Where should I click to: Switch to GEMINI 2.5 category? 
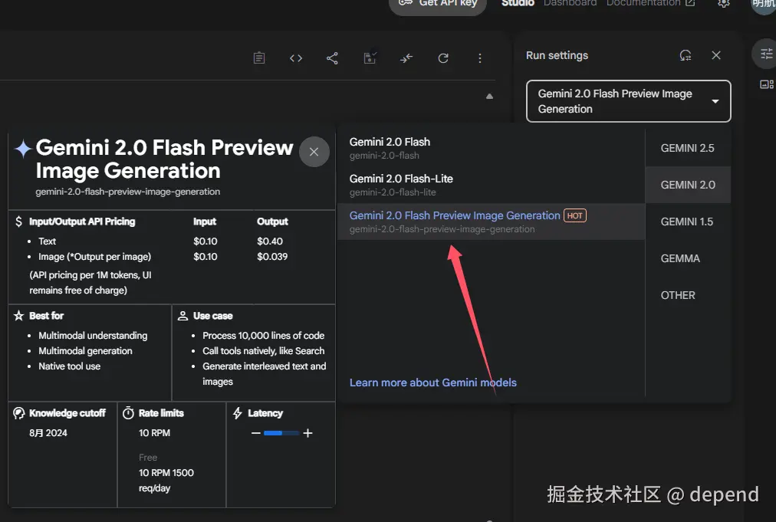[x=688, y=148]
